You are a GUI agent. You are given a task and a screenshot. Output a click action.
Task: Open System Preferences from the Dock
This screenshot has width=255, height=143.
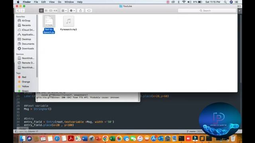(x=167, y=139)
